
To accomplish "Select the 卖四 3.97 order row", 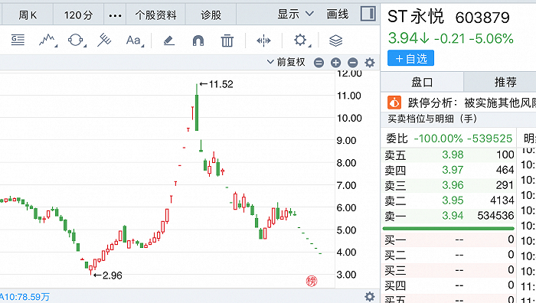I will pyautogui.click(x=449, y=170).
